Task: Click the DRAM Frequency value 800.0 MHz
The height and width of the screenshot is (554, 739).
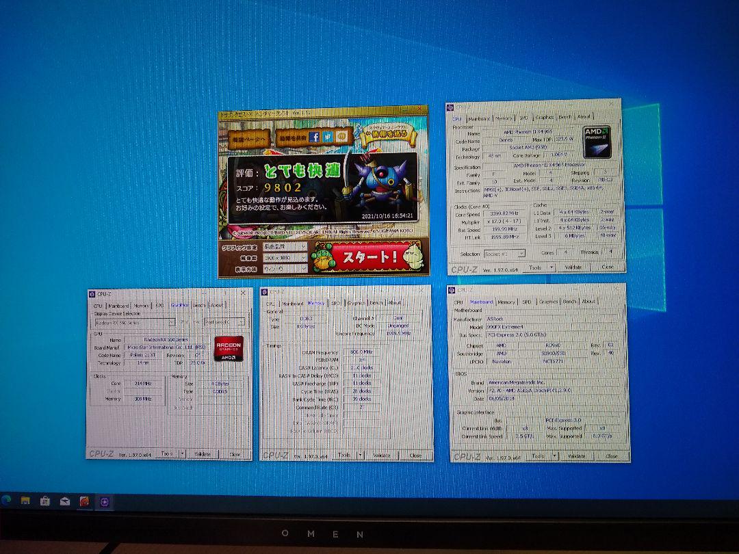Action: (361, 352)
